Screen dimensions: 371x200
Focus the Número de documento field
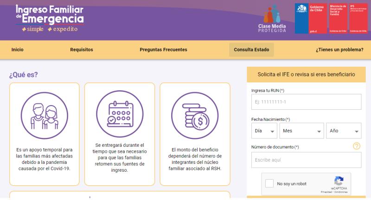pyautogui.click(x=307, y=160)
